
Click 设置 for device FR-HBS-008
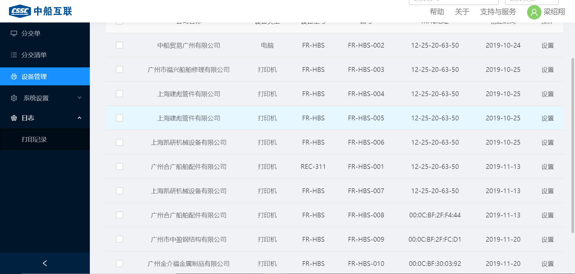point(547,215)
